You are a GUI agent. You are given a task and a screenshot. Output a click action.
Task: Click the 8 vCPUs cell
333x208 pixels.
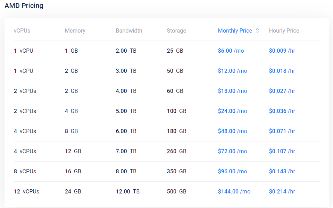tap(25, 171)
